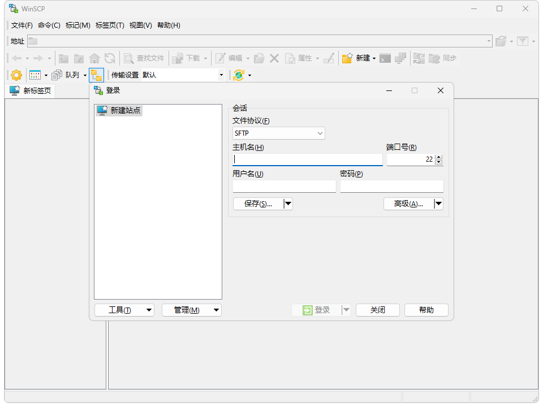The image size is (543, 407).
Task: Open the 命令(C) menu
Action: [x=49, y=25]
